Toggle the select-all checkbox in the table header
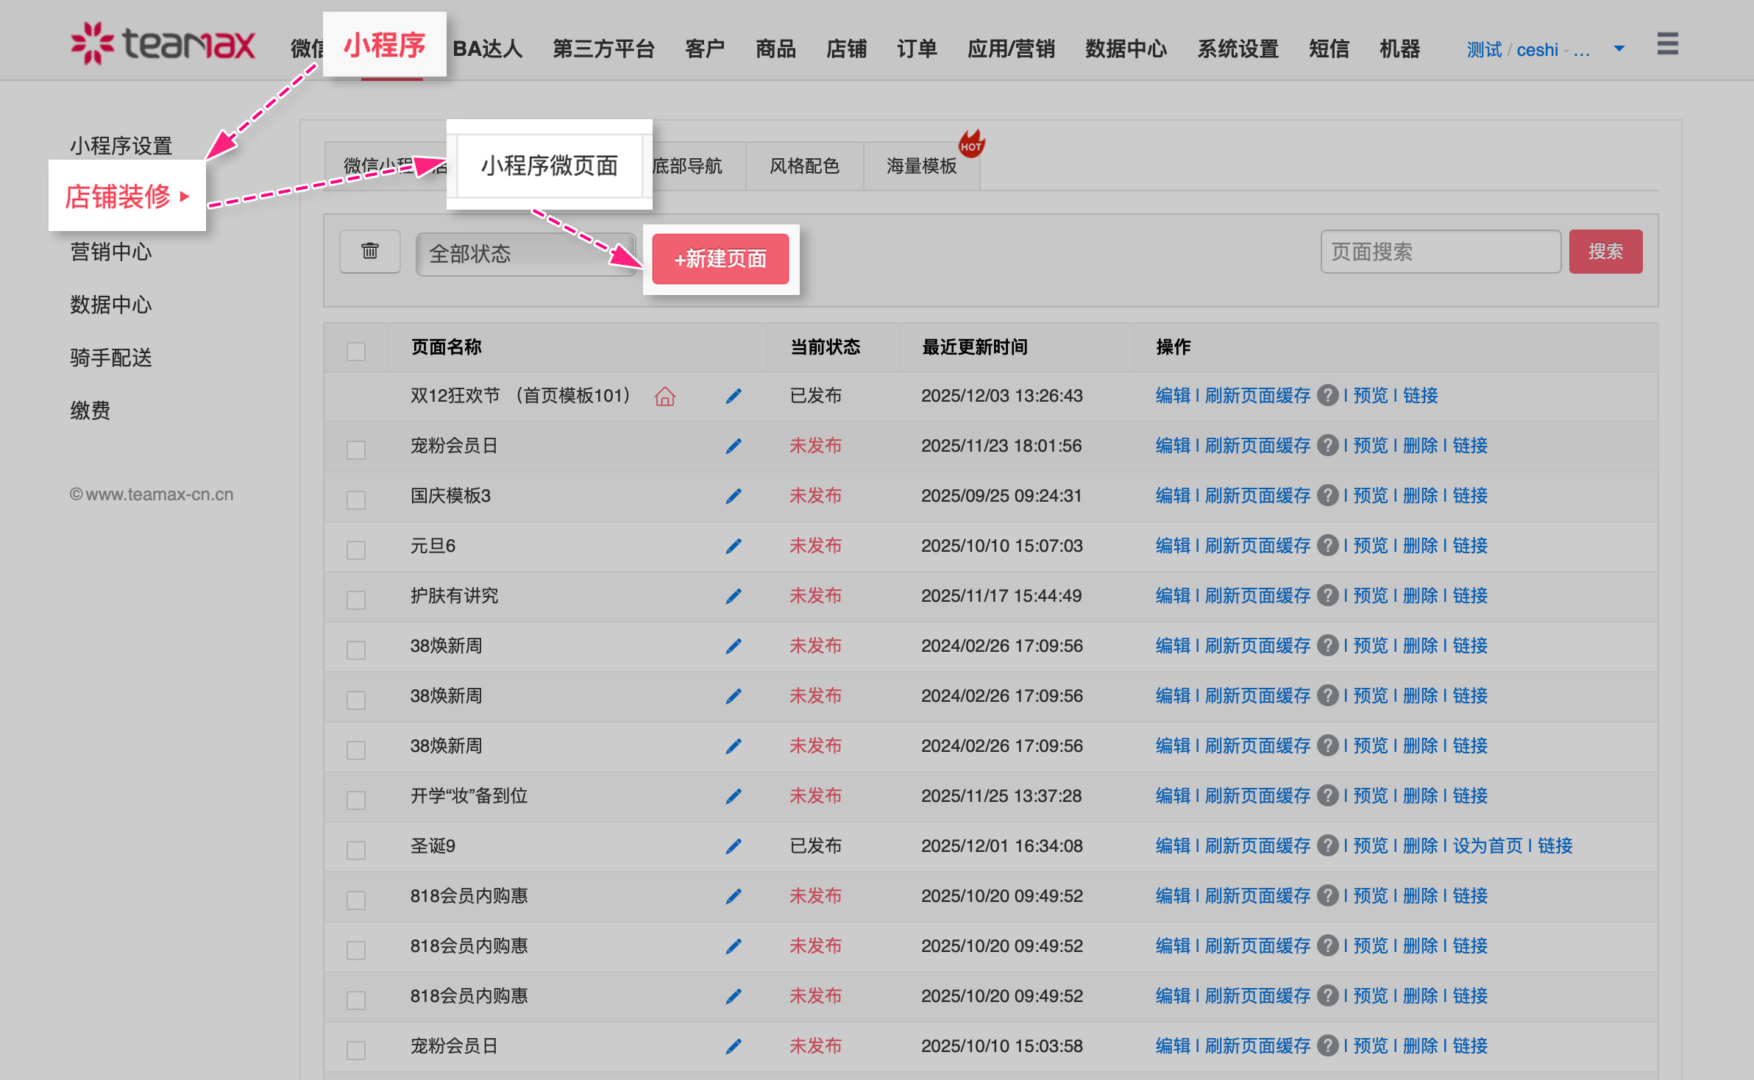The image size is (1754, 1080). click(355, 352)
